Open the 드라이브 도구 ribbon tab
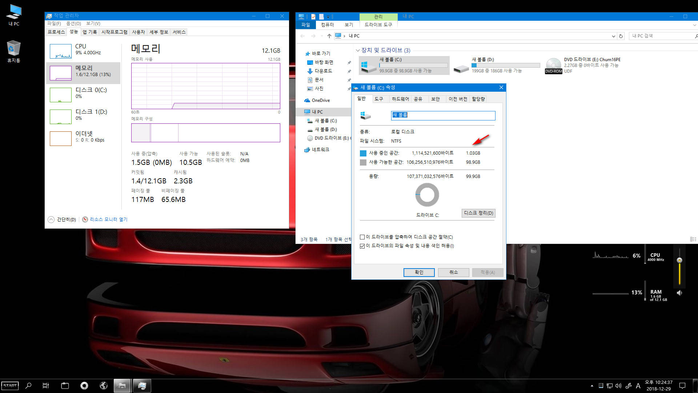 pos(378,25)
